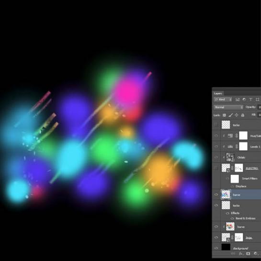This screenshot has width=261, height=261.
Task: Show the hidden ELECTRO layer
Action: coord(216,168)
